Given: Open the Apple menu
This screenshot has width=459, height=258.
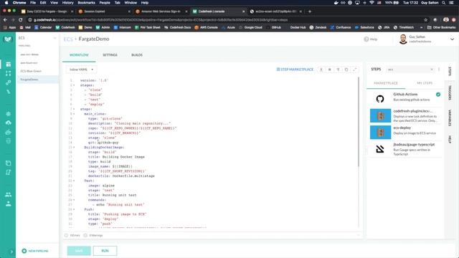Looking at the screenshot, I should [x=6, y=3].
